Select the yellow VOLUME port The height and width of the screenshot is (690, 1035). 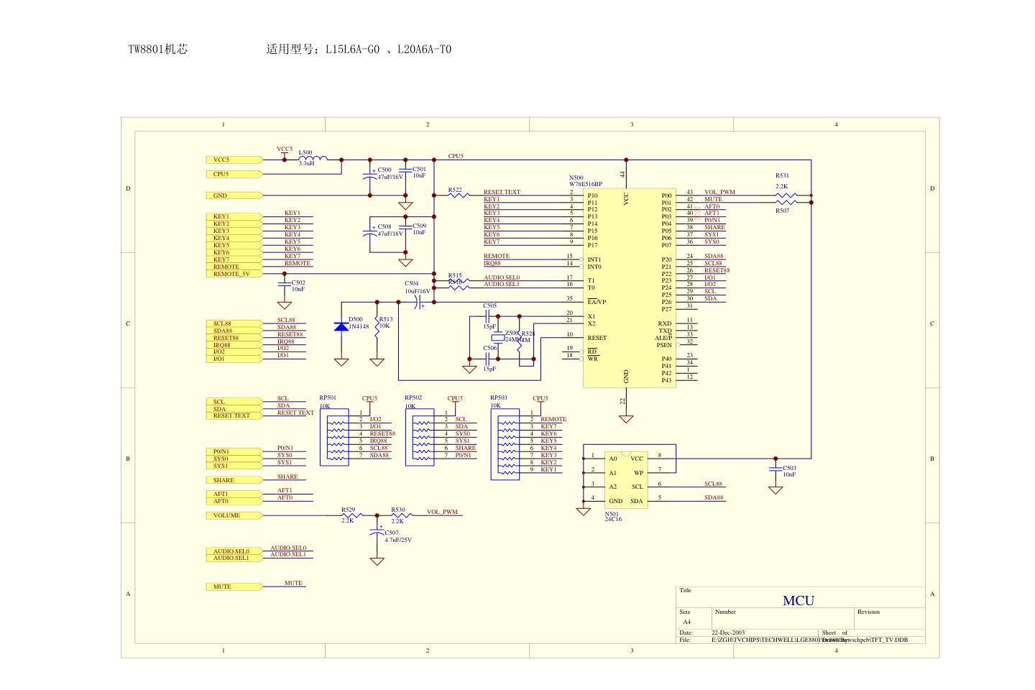point(234,515)
